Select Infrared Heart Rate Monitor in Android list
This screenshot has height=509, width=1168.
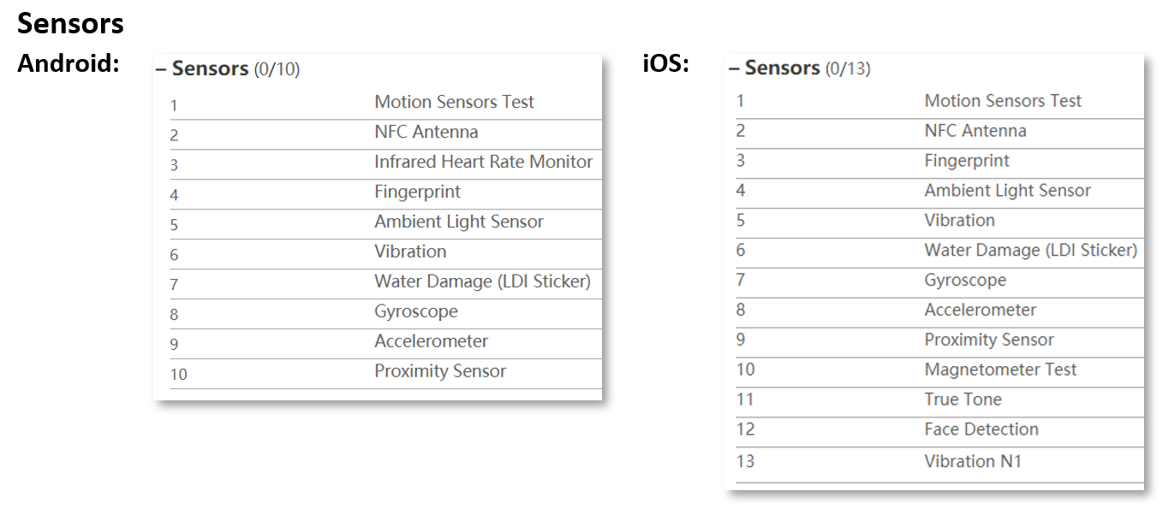tap(385, 164)
